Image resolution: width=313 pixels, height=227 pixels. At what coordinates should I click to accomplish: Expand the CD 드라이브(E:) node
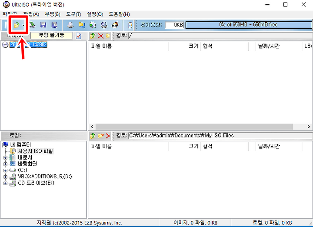(5, 183)
